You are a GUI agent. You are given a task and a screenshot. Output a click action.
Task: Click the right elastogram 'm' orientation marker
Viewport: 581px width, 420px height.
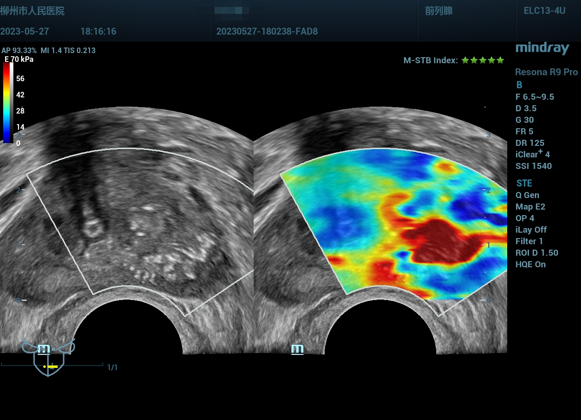pyautogui.click(x=297, y=349)
